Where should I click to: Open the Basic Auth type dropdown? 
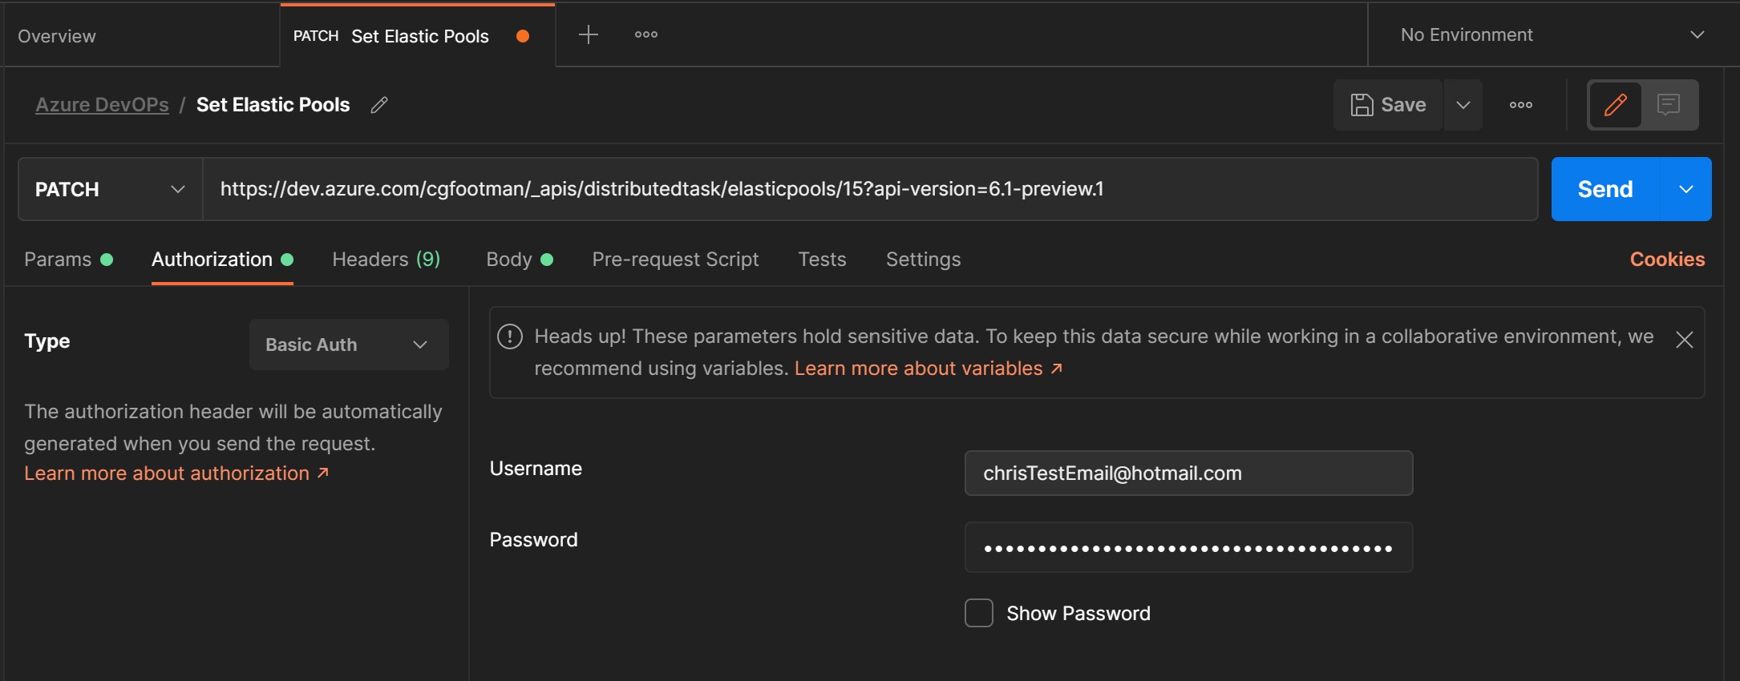pos(349,345)
